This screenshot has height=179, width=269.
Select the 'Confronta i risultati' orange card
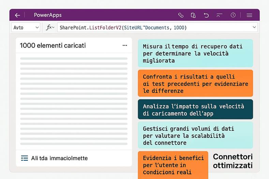tap(195, 83)
